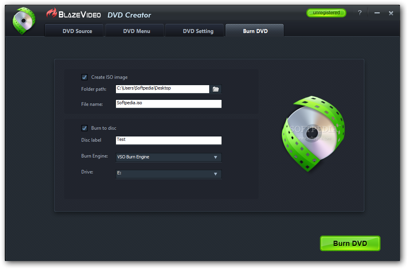
Task: Uncheck the Create ISO image checkbox
Action: coord(84,77)
